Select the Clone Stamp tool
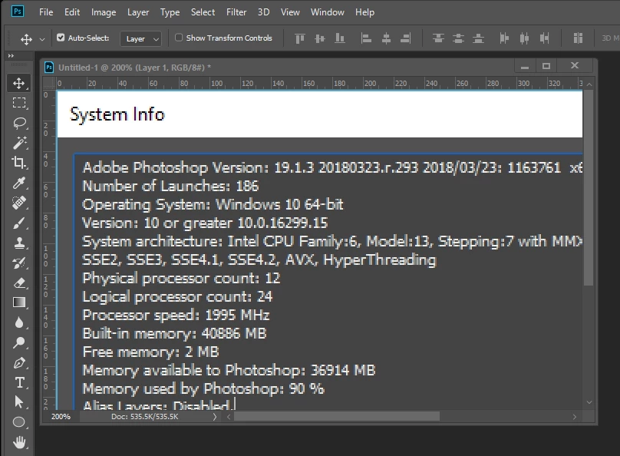This screenshot has height=456, width=620. pyautogui.click(x=18, y=243)
